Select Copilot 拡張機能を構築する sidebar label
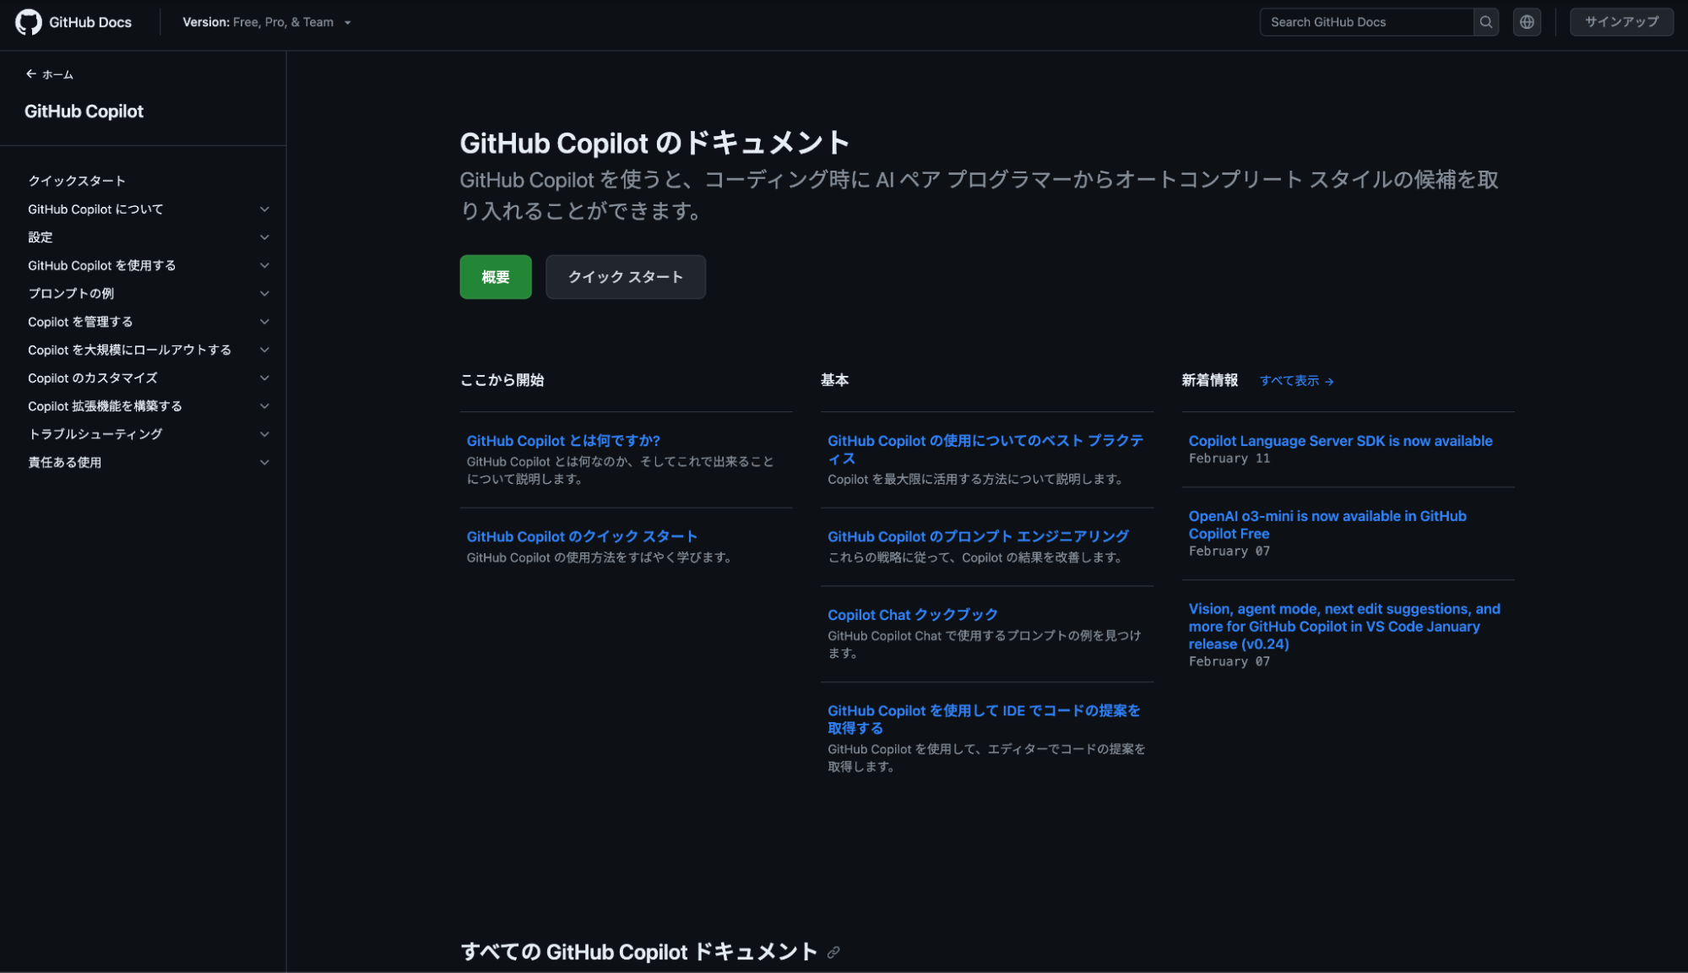 click(105, 406)
